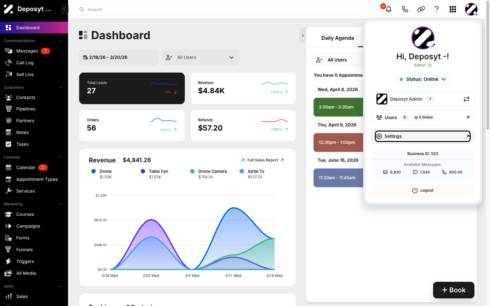Toggle the Drone series legend dot
The height and width of the screenshot is (306, 490).
click(x=93, y=171)
